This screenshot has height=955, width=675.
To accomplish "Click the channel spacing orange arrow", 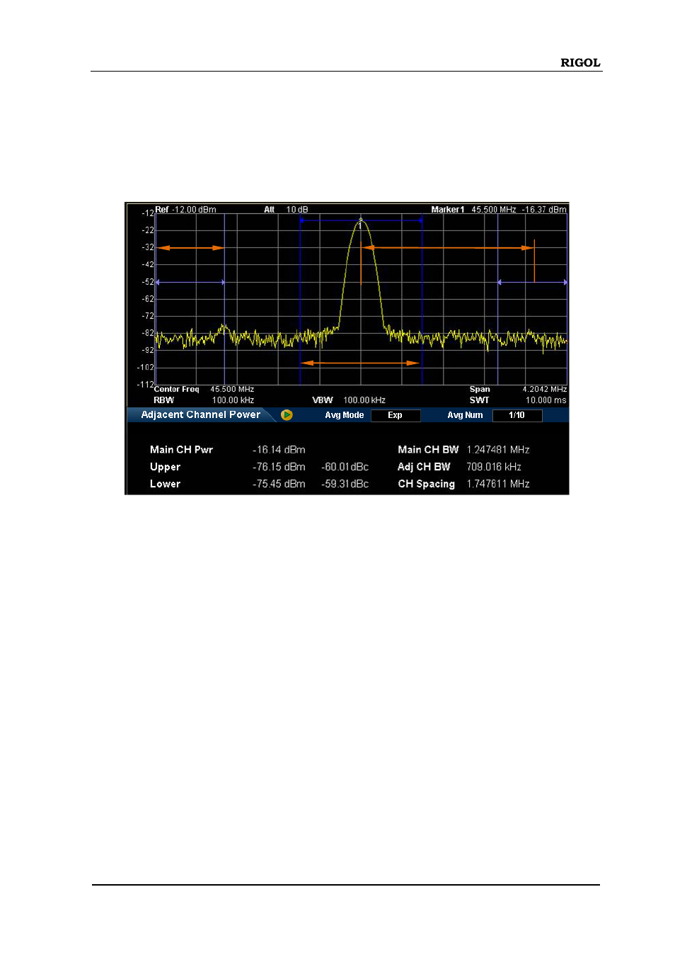I will tap(448, 248).
